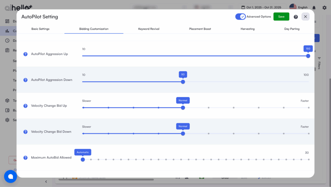331x187 pixels.
Task: Toggle the Advanced Options switch
Action: coord(240,16)
